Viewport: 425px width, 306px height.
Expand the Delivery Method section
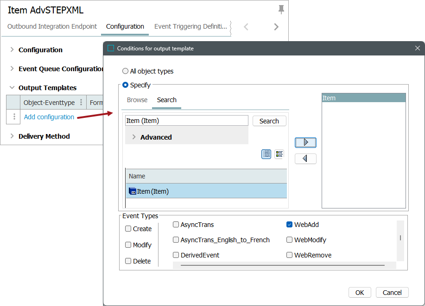pos(12,136)
